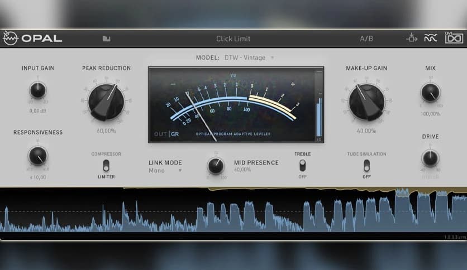Image resolution: width=467 pixels, height=270 pixels.
Task: Click the Mix value 100,00%
Action: point(430,114)
